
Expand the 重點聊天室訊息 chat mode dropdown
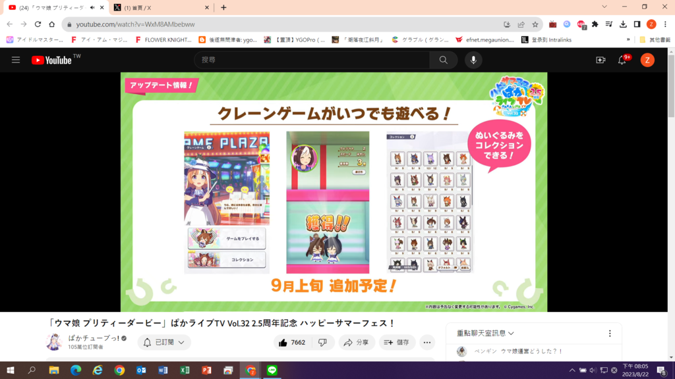pyautogui.click(x=485, y=334)
